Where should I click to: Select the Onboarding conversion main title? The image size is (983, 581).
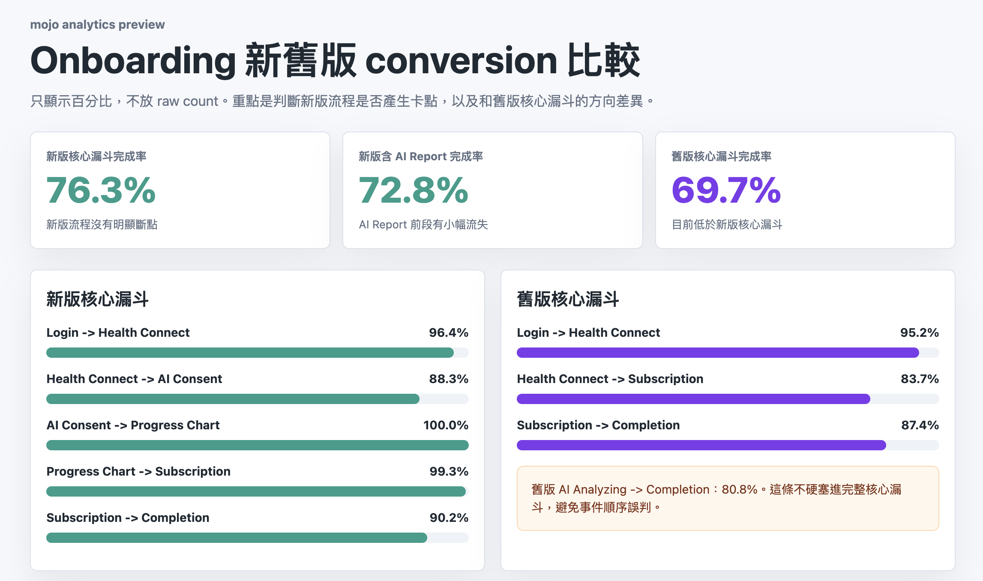(x=335, y=60)
